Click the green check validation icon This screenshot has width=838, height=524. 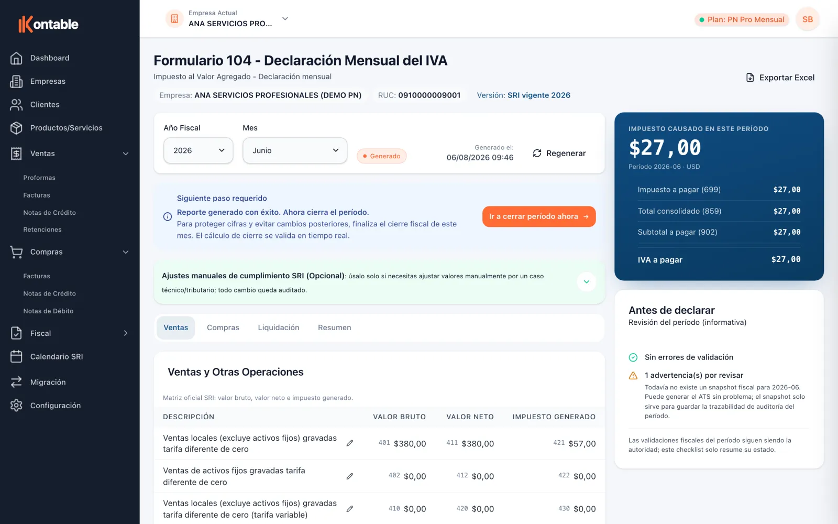(633, 357)
